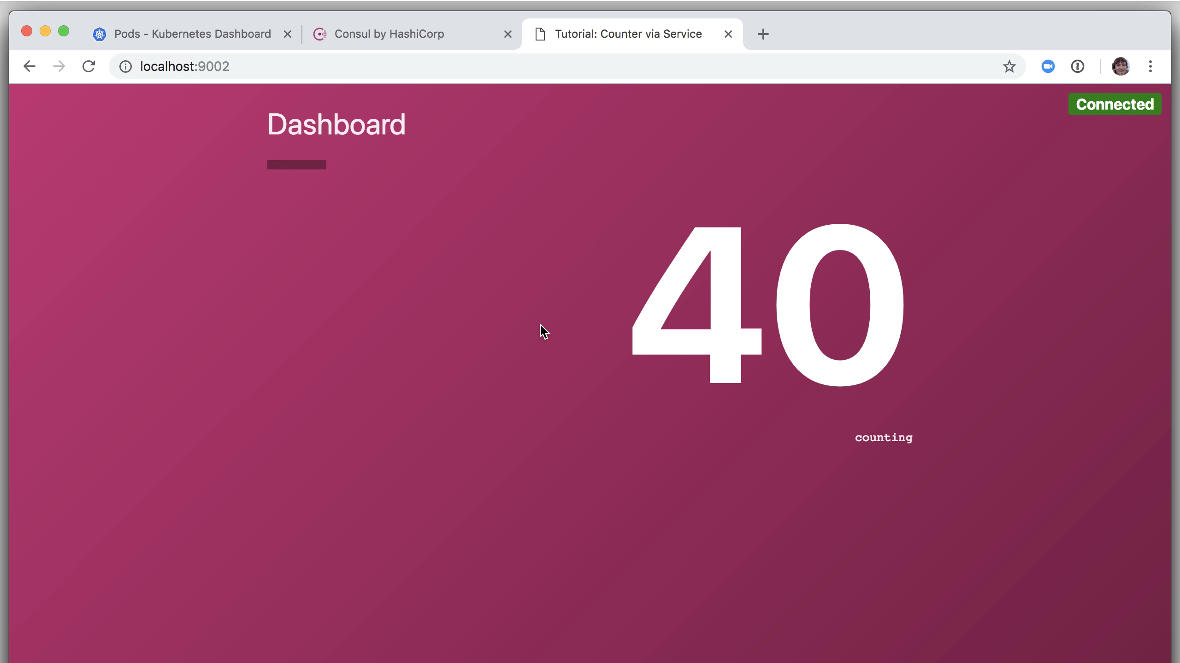Click the Dashboard heading

tap(336, 124)
